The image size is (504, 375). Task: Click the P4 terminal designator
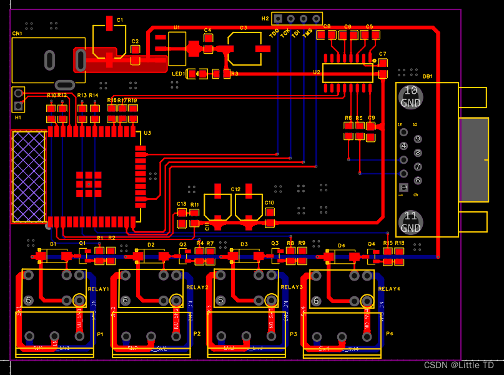[390, 334]
